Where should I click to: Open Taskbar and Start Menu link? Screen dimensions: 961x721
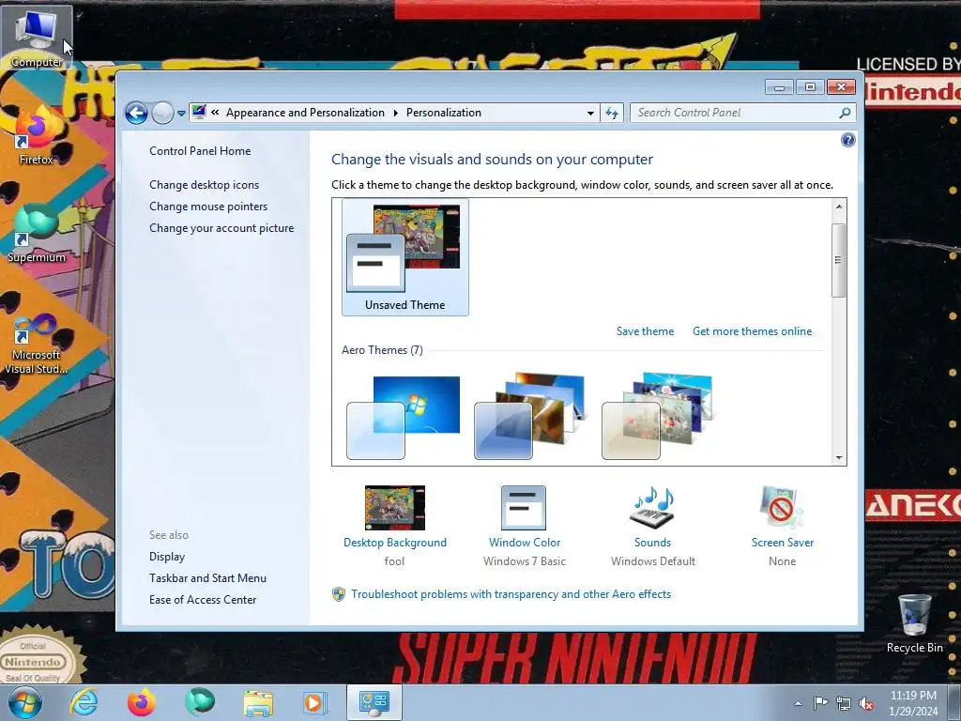pyautogui.click(x=207, y=578)
